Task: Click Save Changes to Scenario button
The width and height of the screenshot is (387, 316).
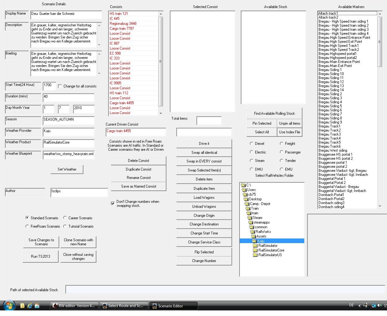Action: pyautogui.click(x=41, y=242)
